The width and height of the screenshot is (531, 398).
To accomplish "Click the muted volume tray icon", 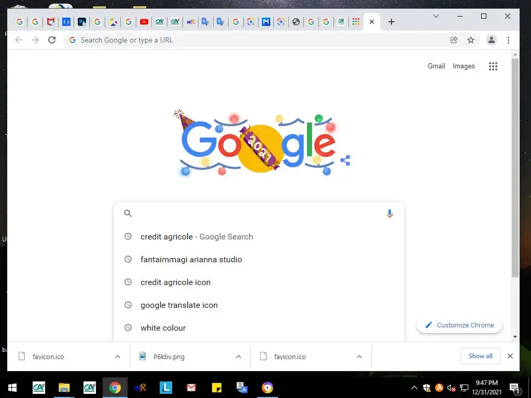I will (x=452, y=388).
